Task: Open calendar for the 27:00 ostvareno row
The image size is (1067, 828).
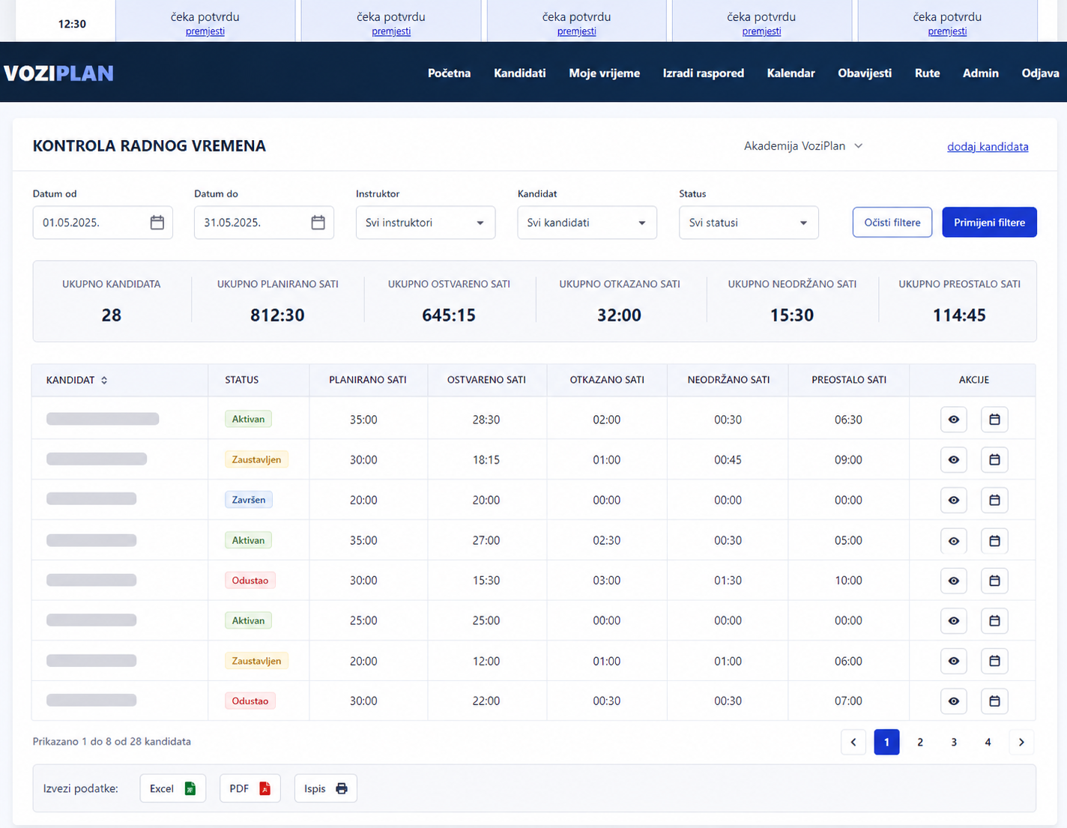Action: [x=994, y=540]
